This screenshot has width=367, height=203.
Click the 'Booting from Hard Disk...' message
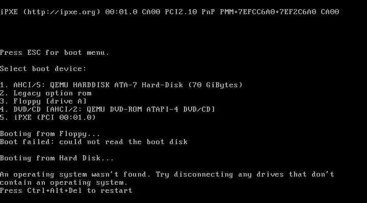pos(57,158)
